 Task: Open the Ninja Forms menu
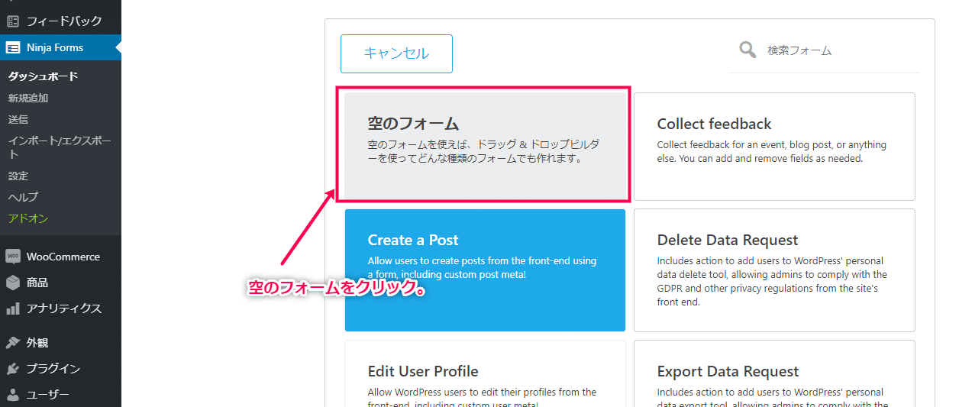[55, 47]
